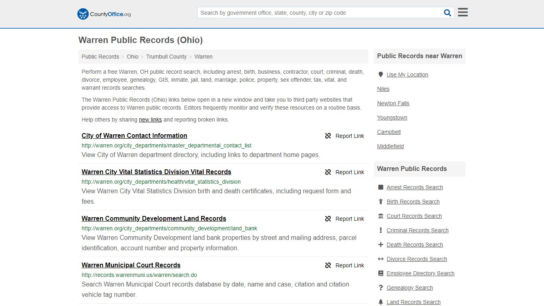Open the new links sharing link
This screenshot has width=544, height=306.
click(x=150, y=120)
